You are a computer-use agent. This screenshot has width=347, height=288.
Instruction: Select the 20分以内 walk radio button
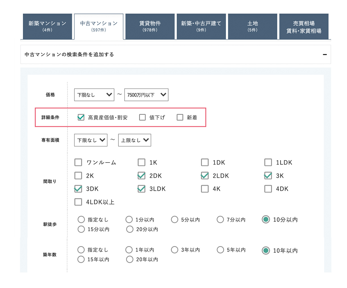(130, 229)
